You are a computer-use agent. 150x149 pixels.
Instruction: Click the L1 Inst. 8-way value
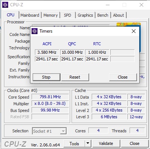point(136,103)
